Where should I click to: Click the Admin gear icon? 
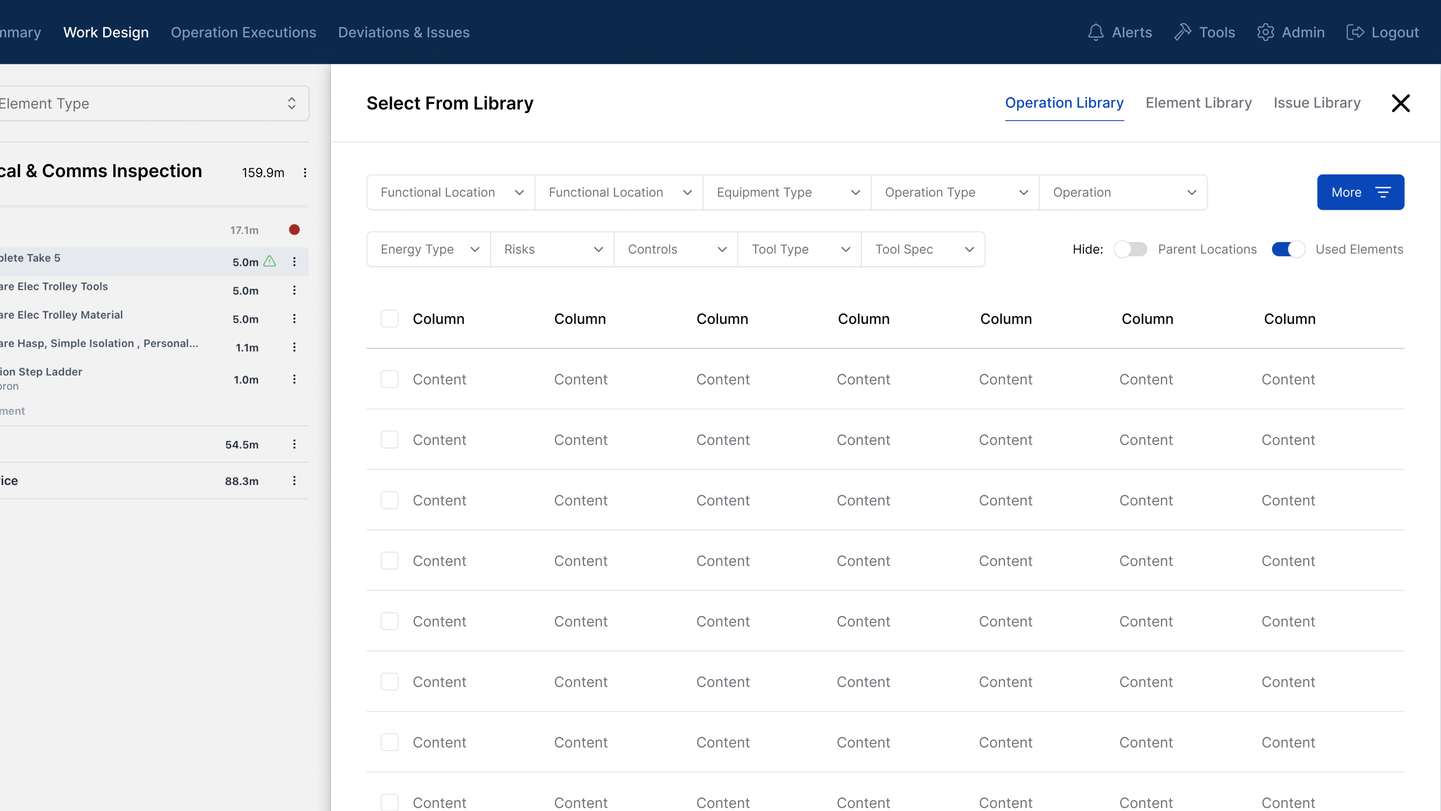click(x=1265, y=32)
